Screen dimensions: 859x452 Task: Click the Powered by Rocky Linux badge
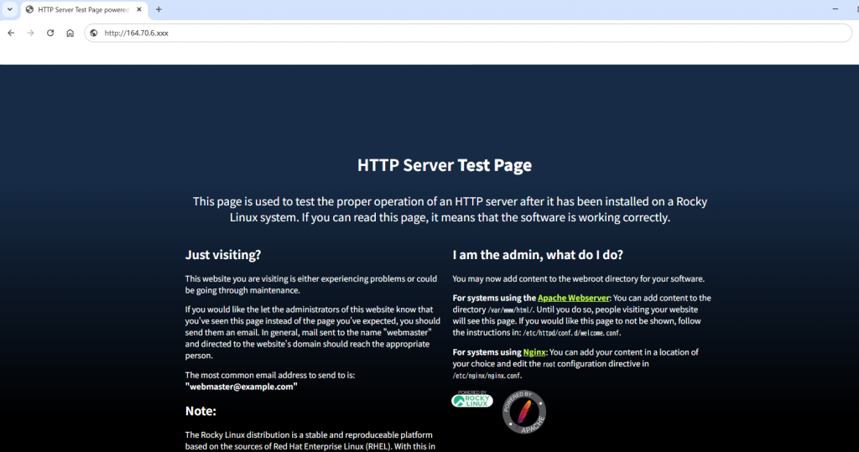point(472,400)
